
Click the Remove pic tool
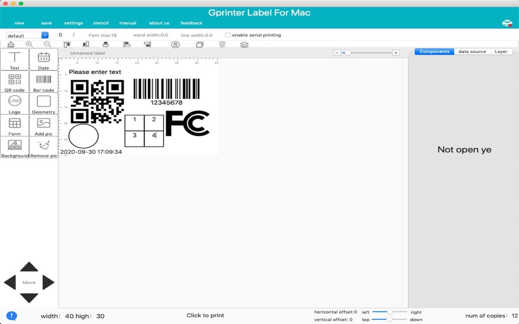tap(43, 147)
